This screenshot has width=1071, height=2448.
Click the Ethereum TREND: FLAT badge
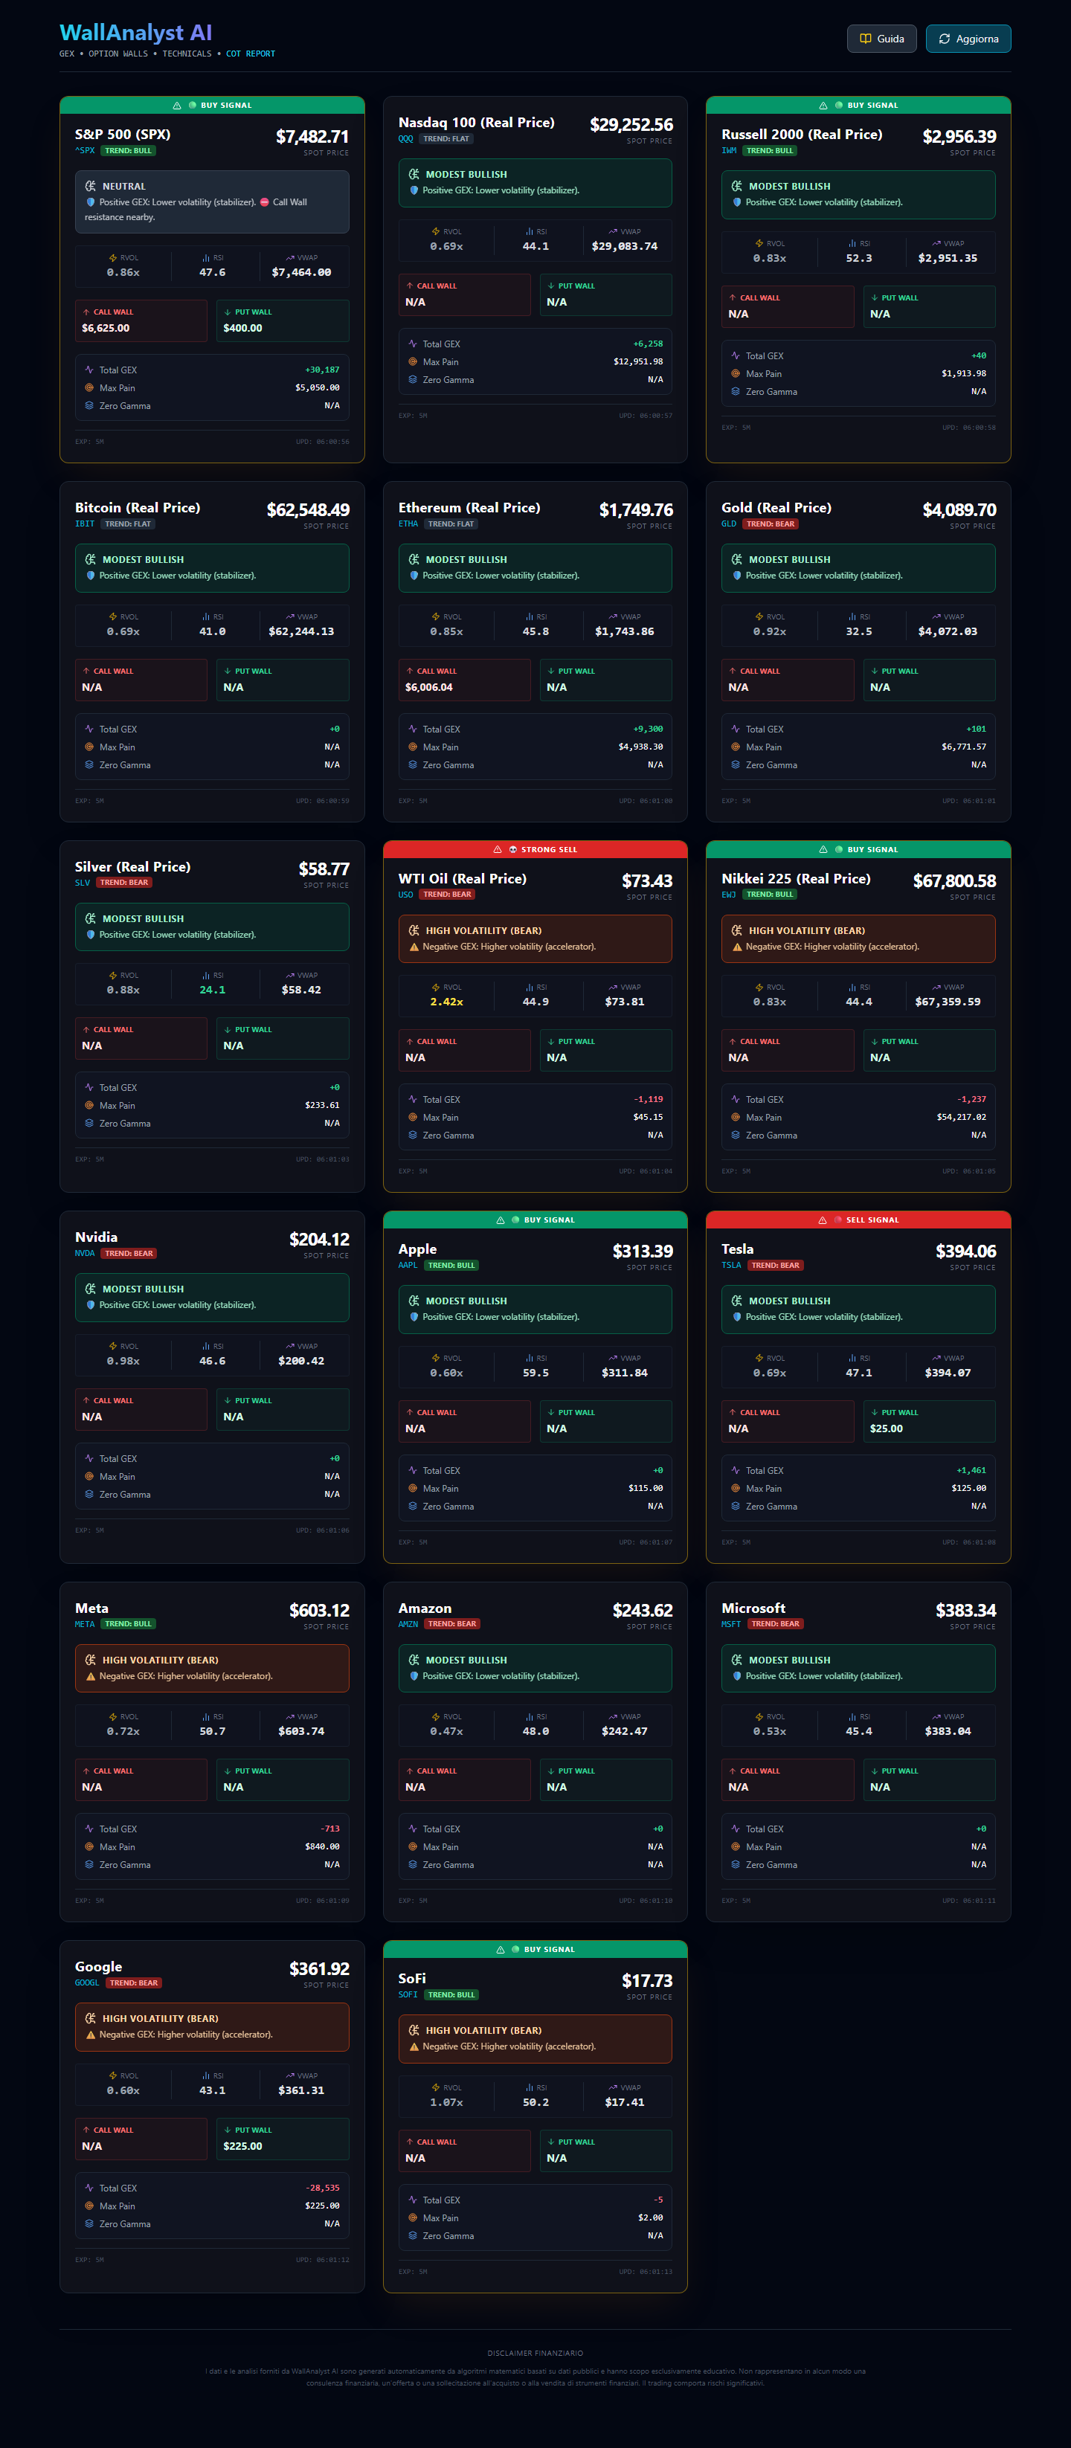point(451,524)
